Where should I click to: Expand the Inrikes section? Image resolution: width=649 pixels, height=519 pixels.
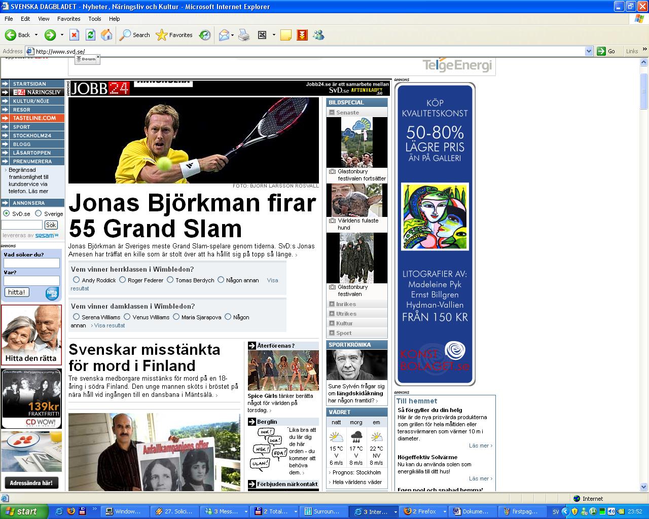tap(332, 304)
